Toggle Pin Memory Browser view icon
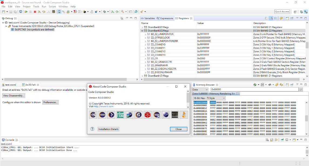 (x=292, y=85)
